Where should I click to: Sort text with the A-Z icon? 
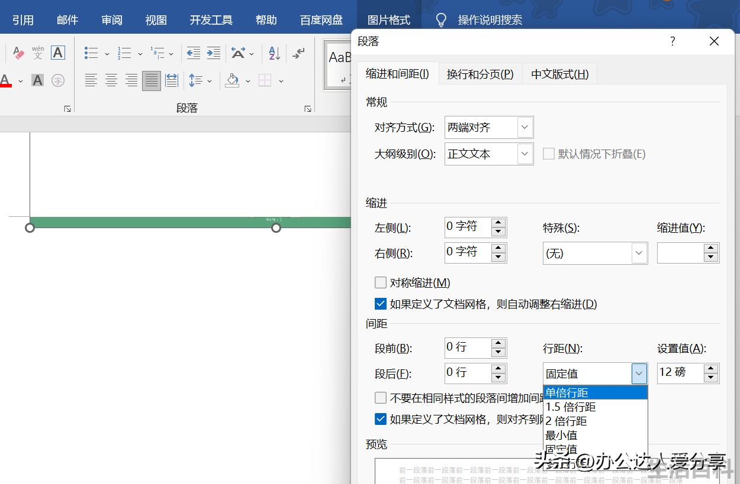(274, 53)
